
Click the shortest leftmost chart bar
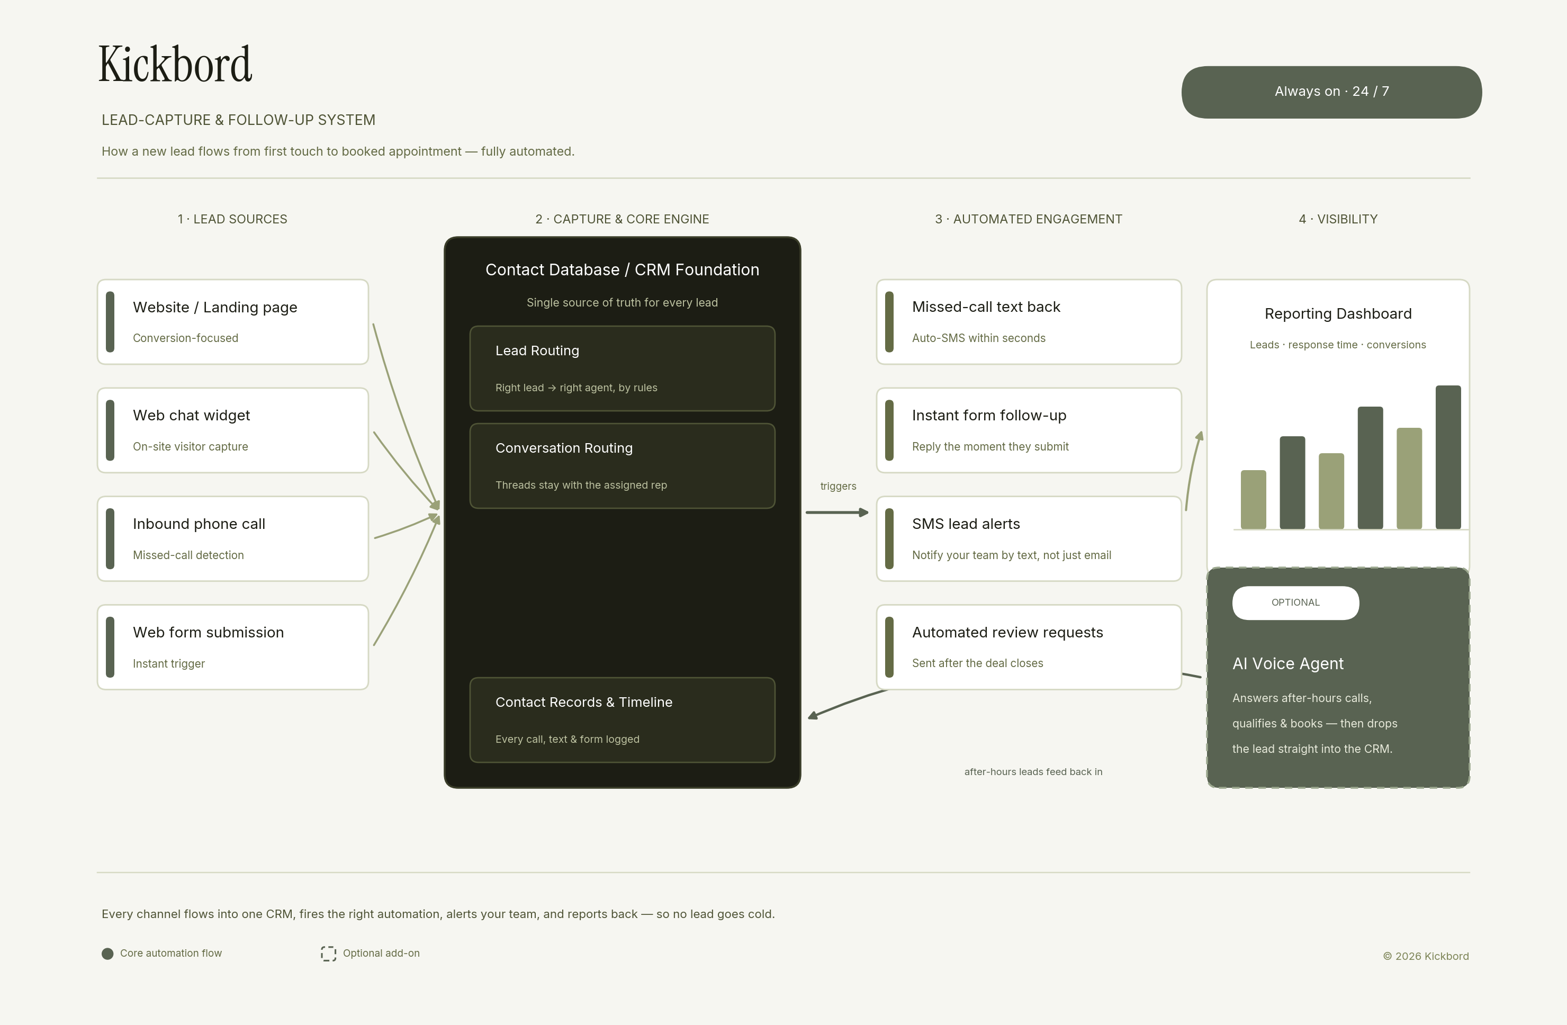pyautogui.click(x=1253, y=500)
